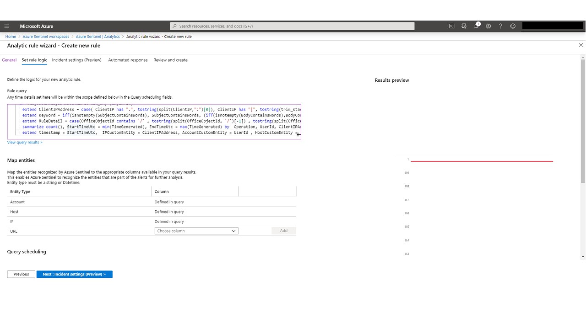The height and width of the screenshot is (329, 586).
Task: Switch to the General tab
Action: [9, 60]
